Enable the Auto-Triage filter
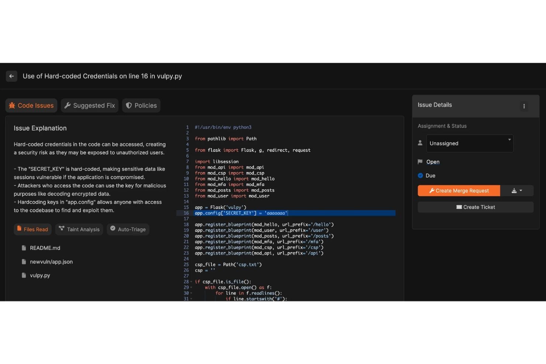 (x=128, y=229)
